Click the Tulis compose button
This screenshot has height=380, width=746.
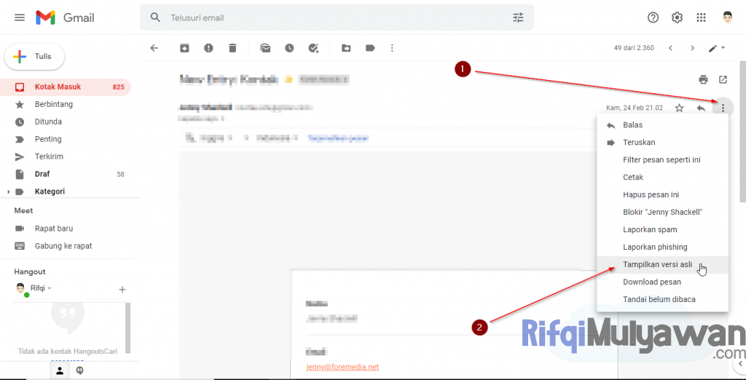(x=34, y=57)
